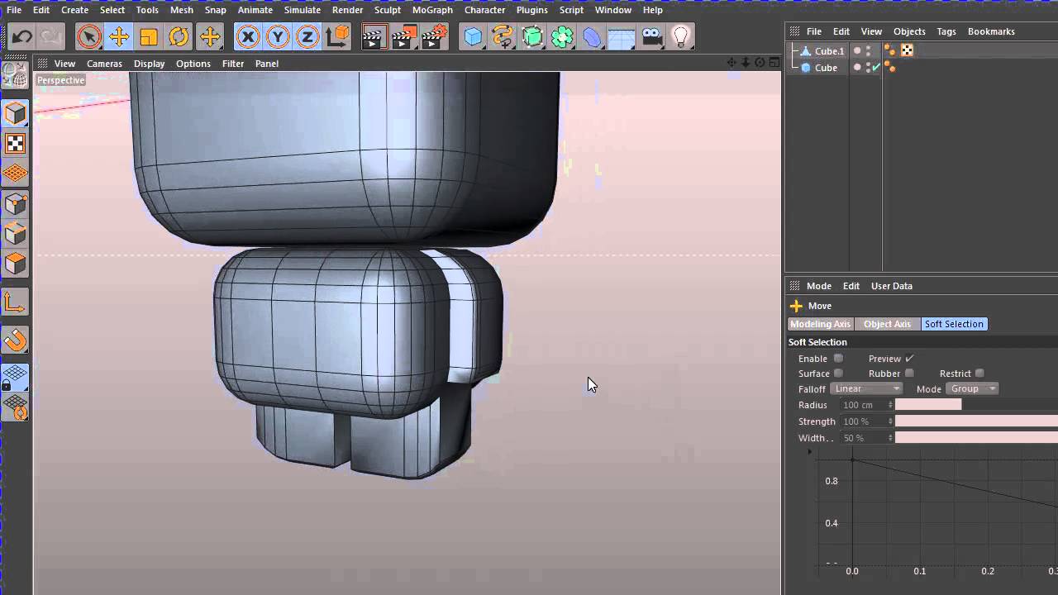Enable the Axis mode tool
The width and height of the screenshot is (1058, 595).
(x=16, y=302)
